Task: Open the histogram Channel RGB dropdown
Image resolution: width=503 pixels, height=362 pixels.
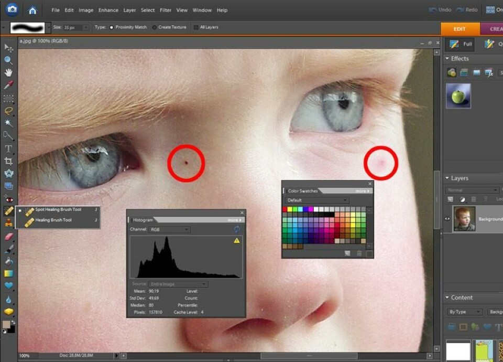Action: pyautogui.click(x=170, y=230)
